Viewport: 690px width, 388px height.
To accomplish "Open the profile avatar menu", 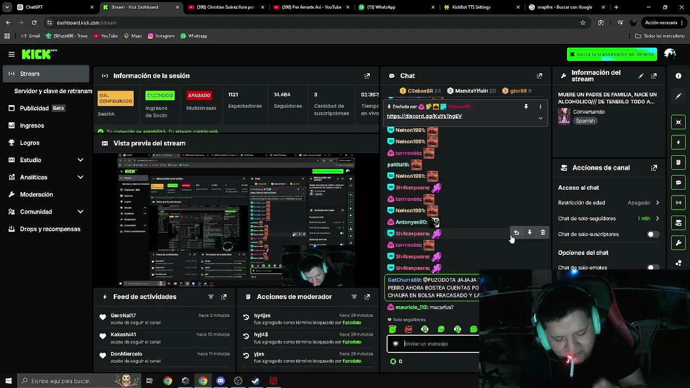I will pos(670,54).
